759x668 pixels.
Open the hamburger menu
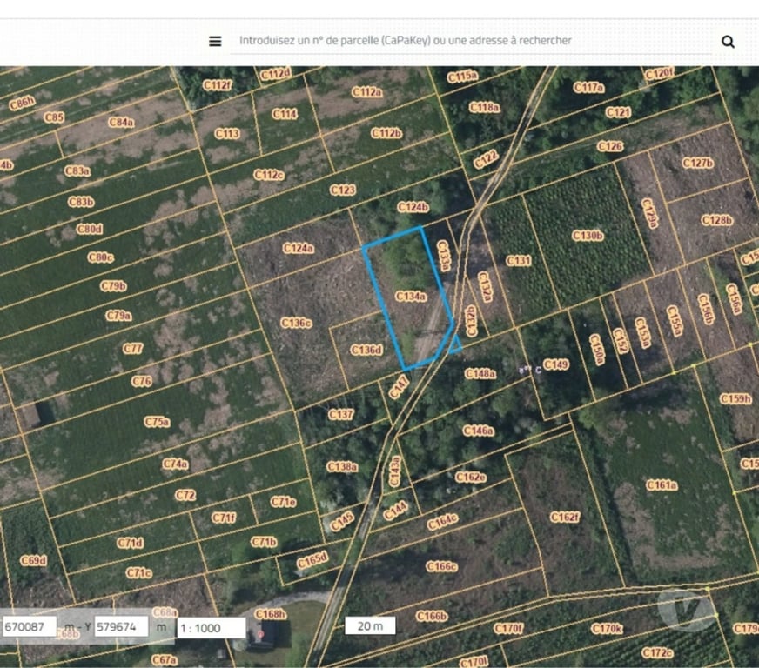[215, 42]
